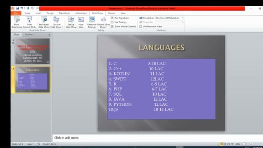
Task: Click the spell check icon in status bar
Action: point(38,144)
